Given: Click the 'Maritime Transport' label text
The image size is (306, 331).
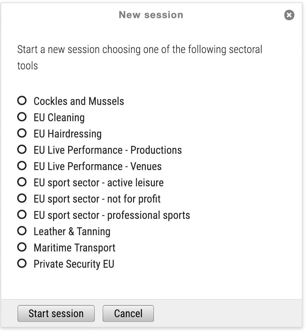Looking at the screenshot, I should tap(74, 248).
